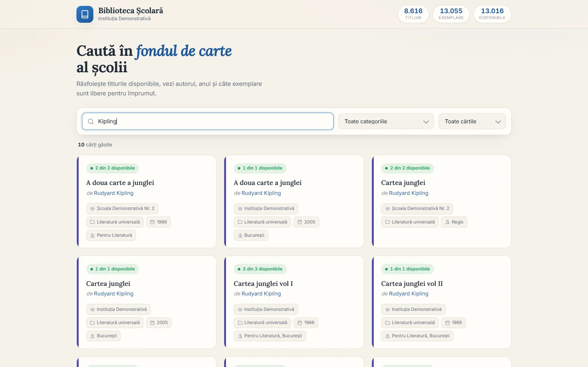The height and width of the screenshot is (367, 588).
Task: Click the Instituția Demonstrativă subtitle under the logo
Action: (x=124, y=19)
